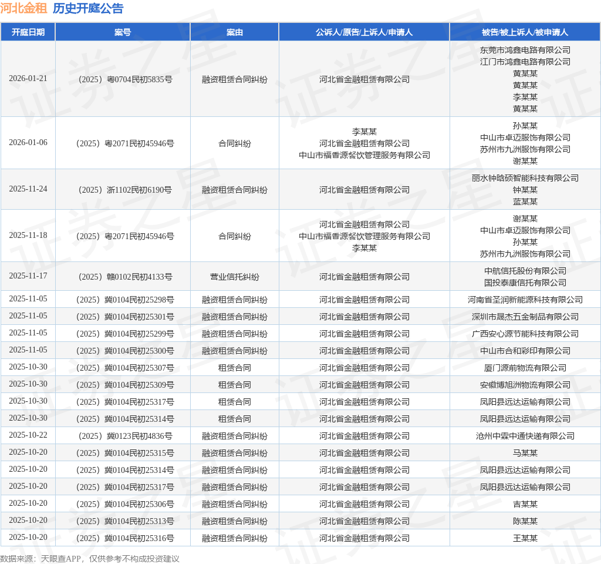Select case number 冀0104民初25309号
The image size is (601, 564).
(x=126, y=385)
